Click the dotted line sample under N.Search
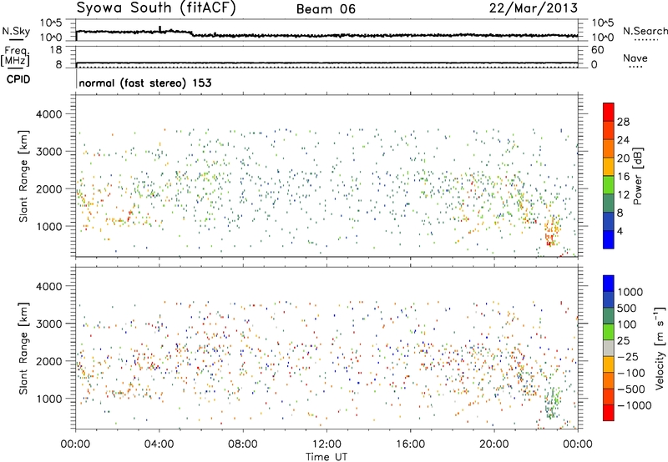Image resolution: width=668 pixels, height=462 pixels. [x=645, y=40]
